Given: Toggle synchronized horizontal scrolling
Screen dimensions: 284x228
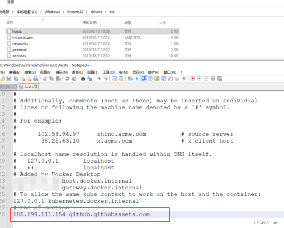Looking at the screenshot, I should [x=121, y=79].
